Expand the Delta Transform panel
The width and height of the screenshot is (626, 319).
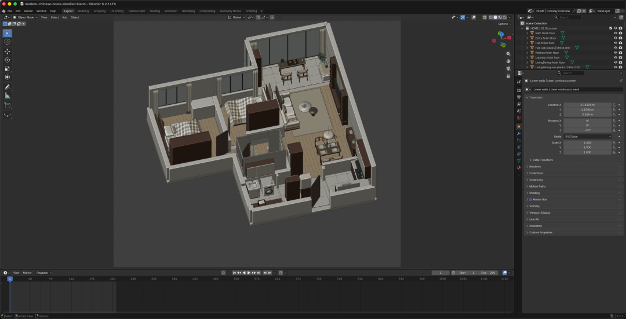click(543, 160)
